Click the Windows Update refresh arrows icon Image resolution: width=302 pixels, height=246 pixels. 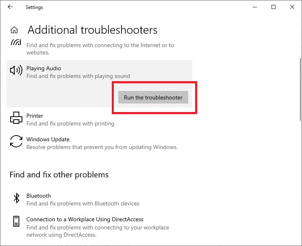click(x=16, y=142)
